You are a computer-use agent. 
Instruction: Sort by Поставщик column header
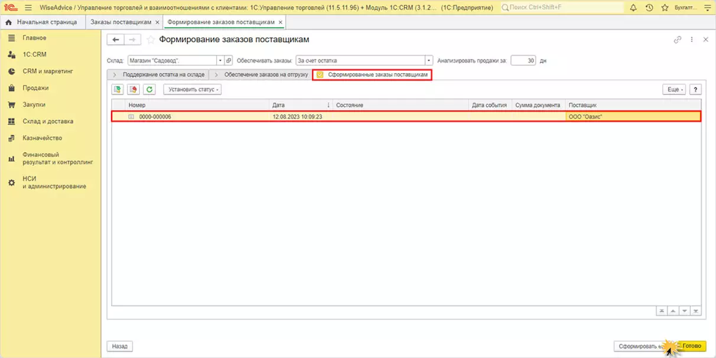[x=633, y=105]
